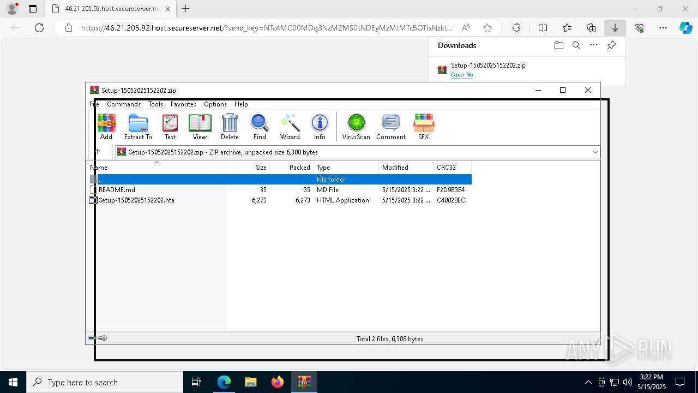Show hidden system tray icons chevron
This screenshot has width=698, height=393.
point(588,382)
